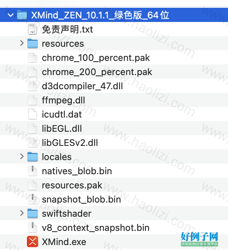The image size is (228, 250).
Task: Select the resources folder name
Action: (x=63, y=44)
